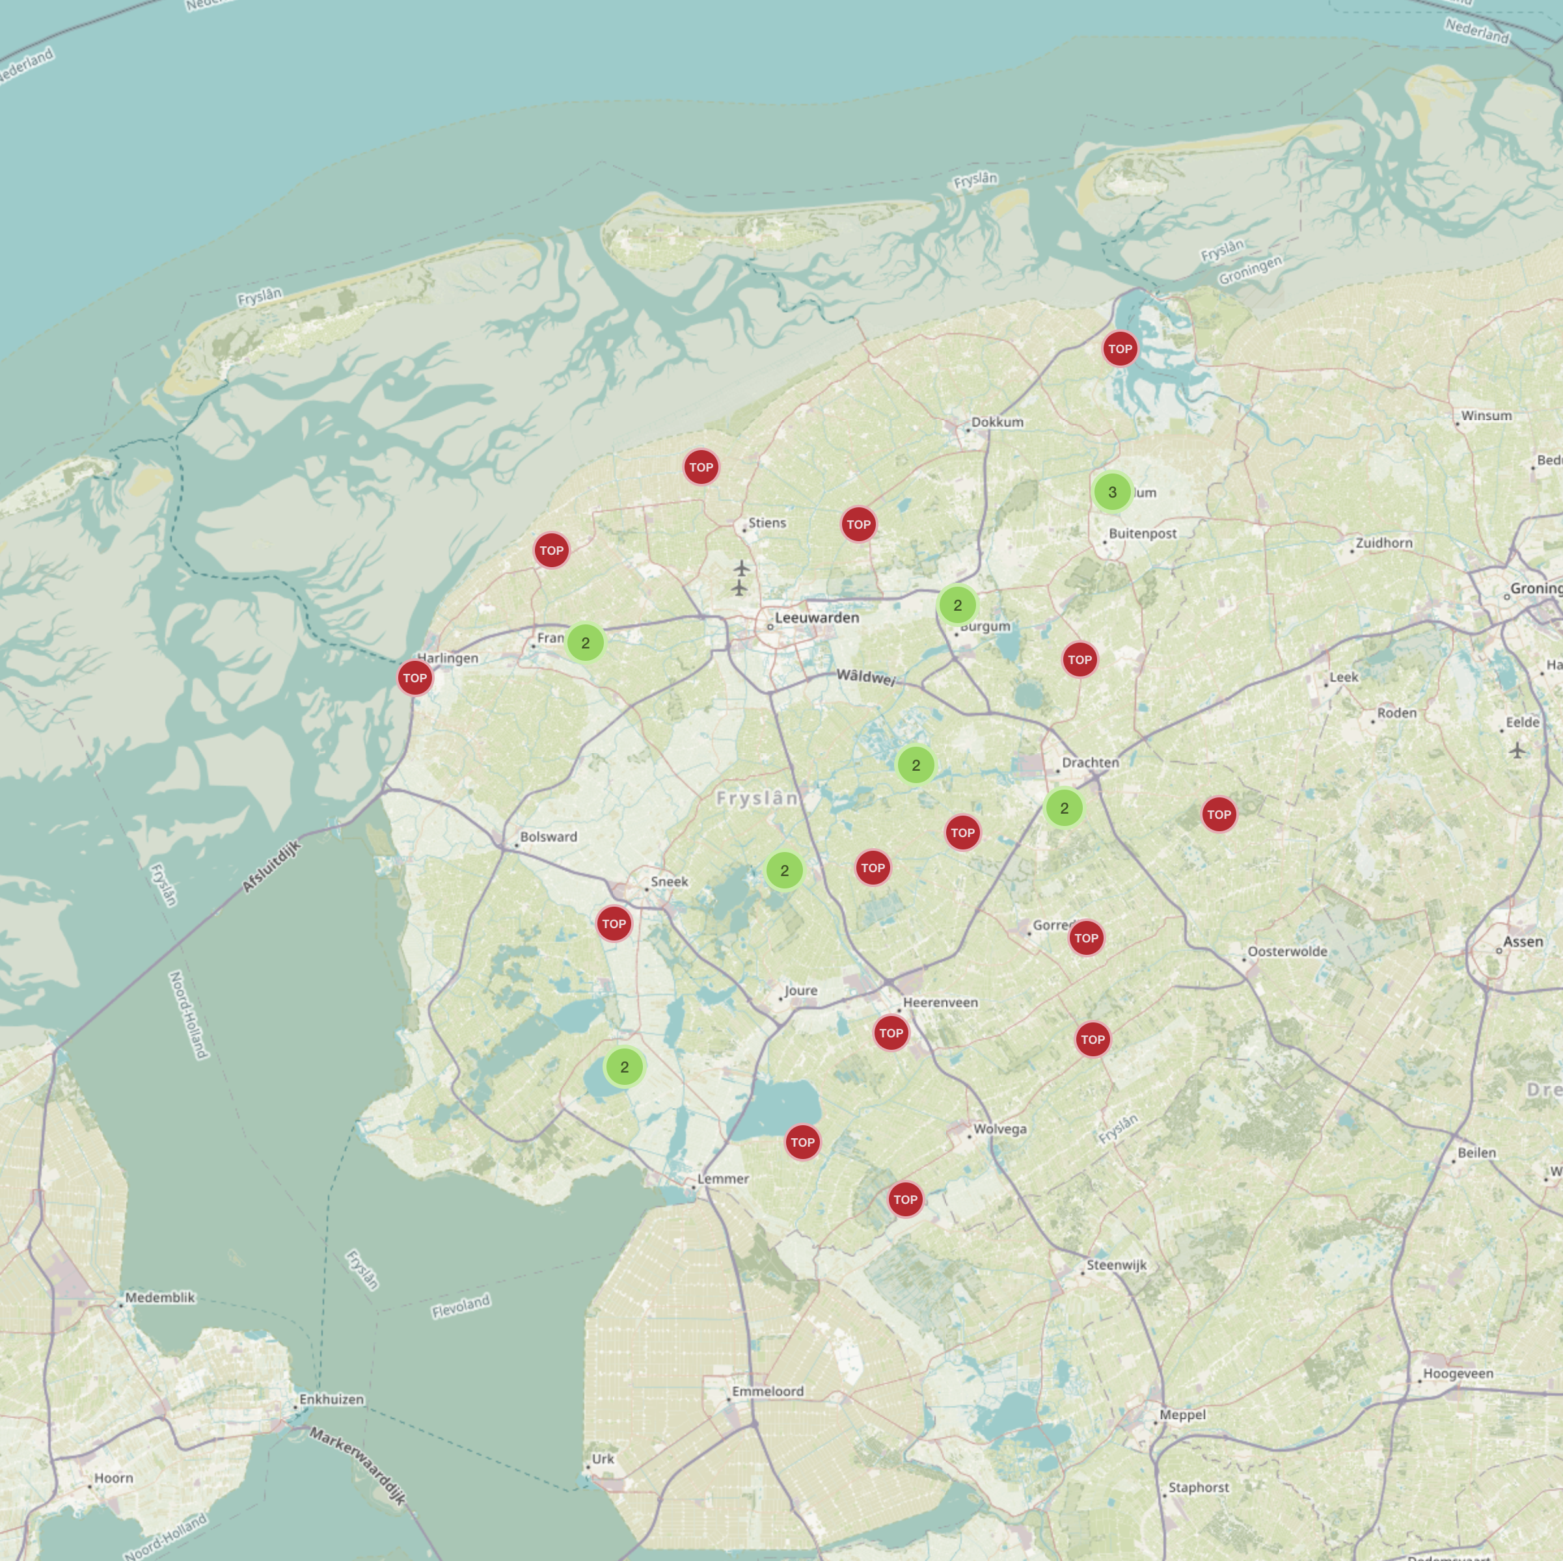Click the TOP marker east of Stiens

click(x=858, y=524)
